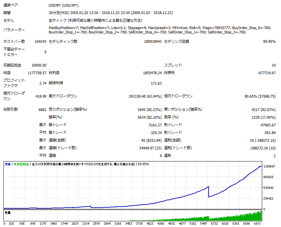Select the gross profit 1855478.24
Screen dimensions: 281x227
(152, 73)
